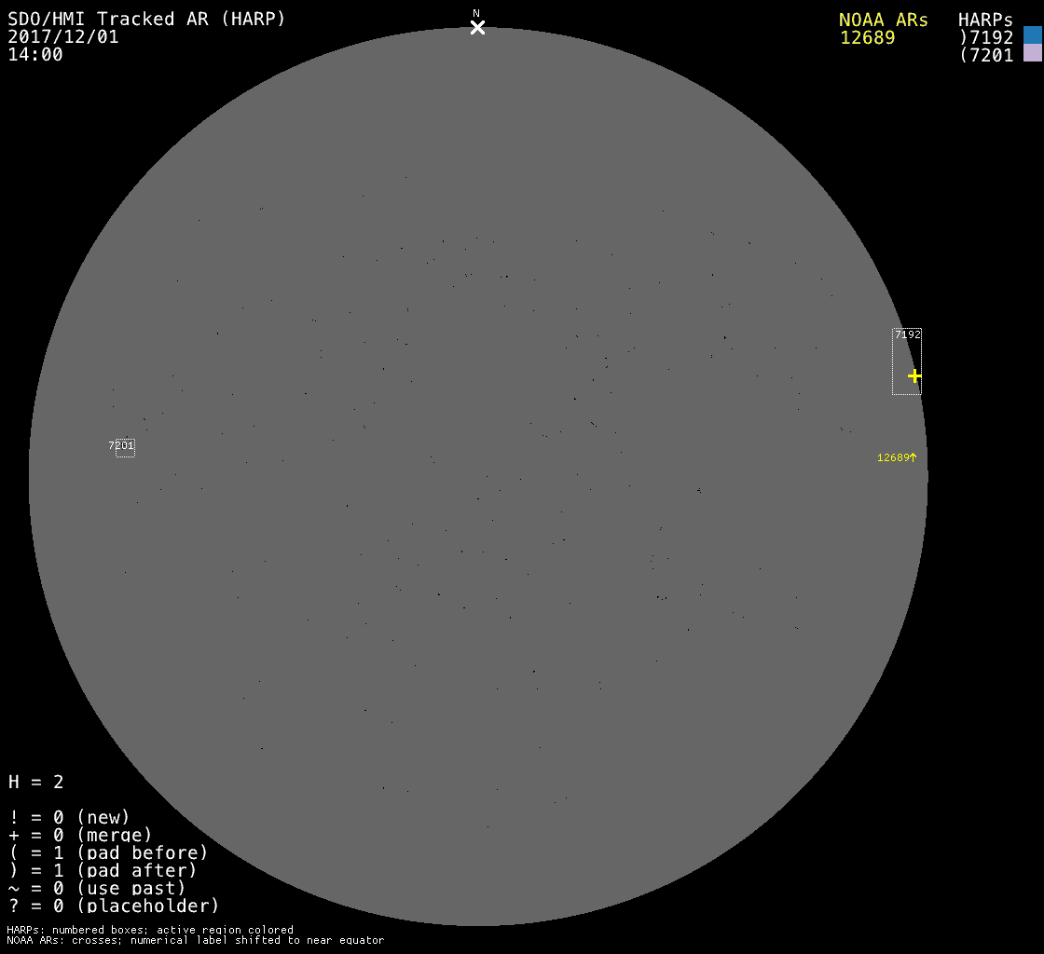Screen dimensions: 1044x954
Task: Select the dotted HARP 7201 box on the disk
Action: tap(125, 447)
